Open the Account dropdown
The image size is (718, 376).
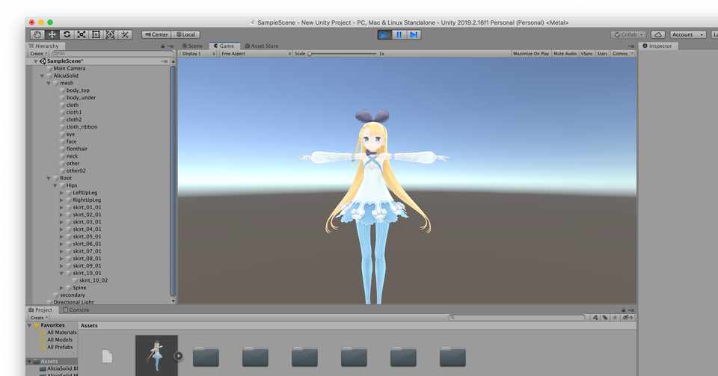[688, 35]
